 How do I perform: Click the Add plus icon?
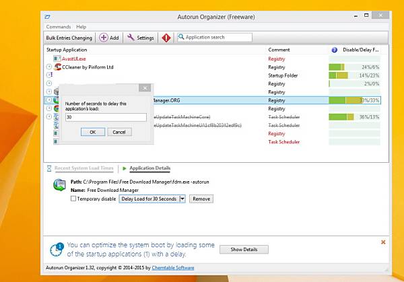[x=104, y=38]
